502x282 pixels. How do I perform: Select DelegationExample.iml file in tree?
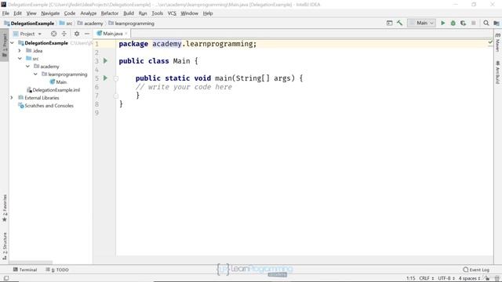pyautogui.click(x=53, y=90)
